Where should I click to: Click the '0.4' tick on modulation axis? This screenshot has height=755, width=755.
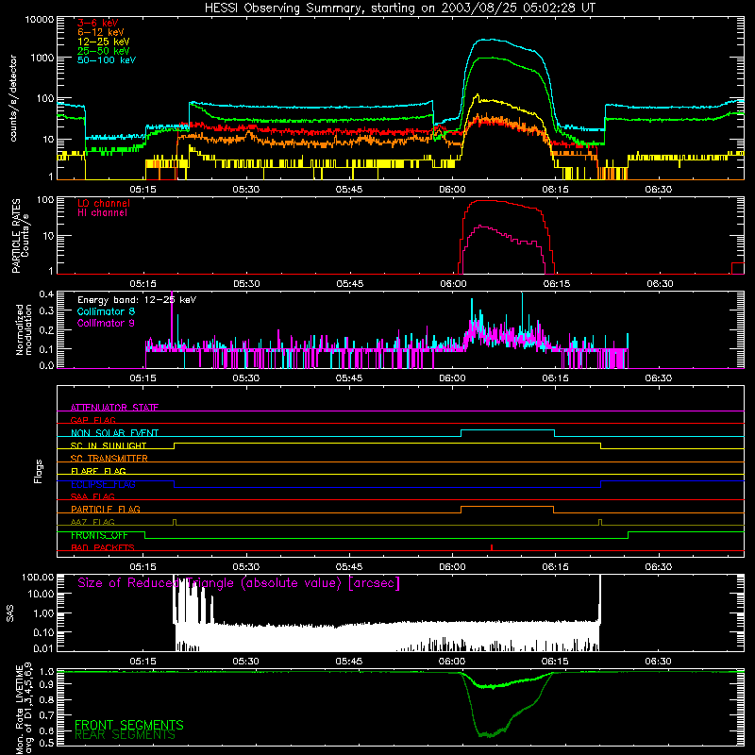click(x=46, y=294)
